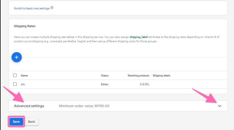The height and width of the screenshot is (130, 234).
Task: Click the blue plus add shipping rate button
Action: pyautogui.click(x=17, y=57)
